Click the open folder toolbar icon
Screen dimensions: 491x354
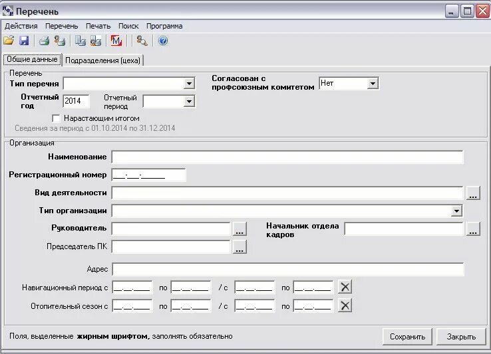(9, 41)
